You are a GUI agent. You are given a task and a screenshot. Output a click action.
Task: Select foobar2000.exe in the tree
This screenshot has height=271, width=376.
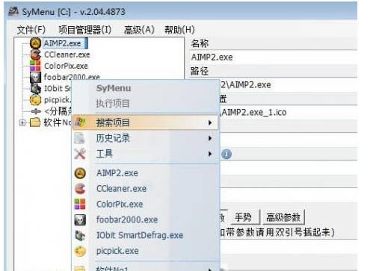tap(72, 77)
